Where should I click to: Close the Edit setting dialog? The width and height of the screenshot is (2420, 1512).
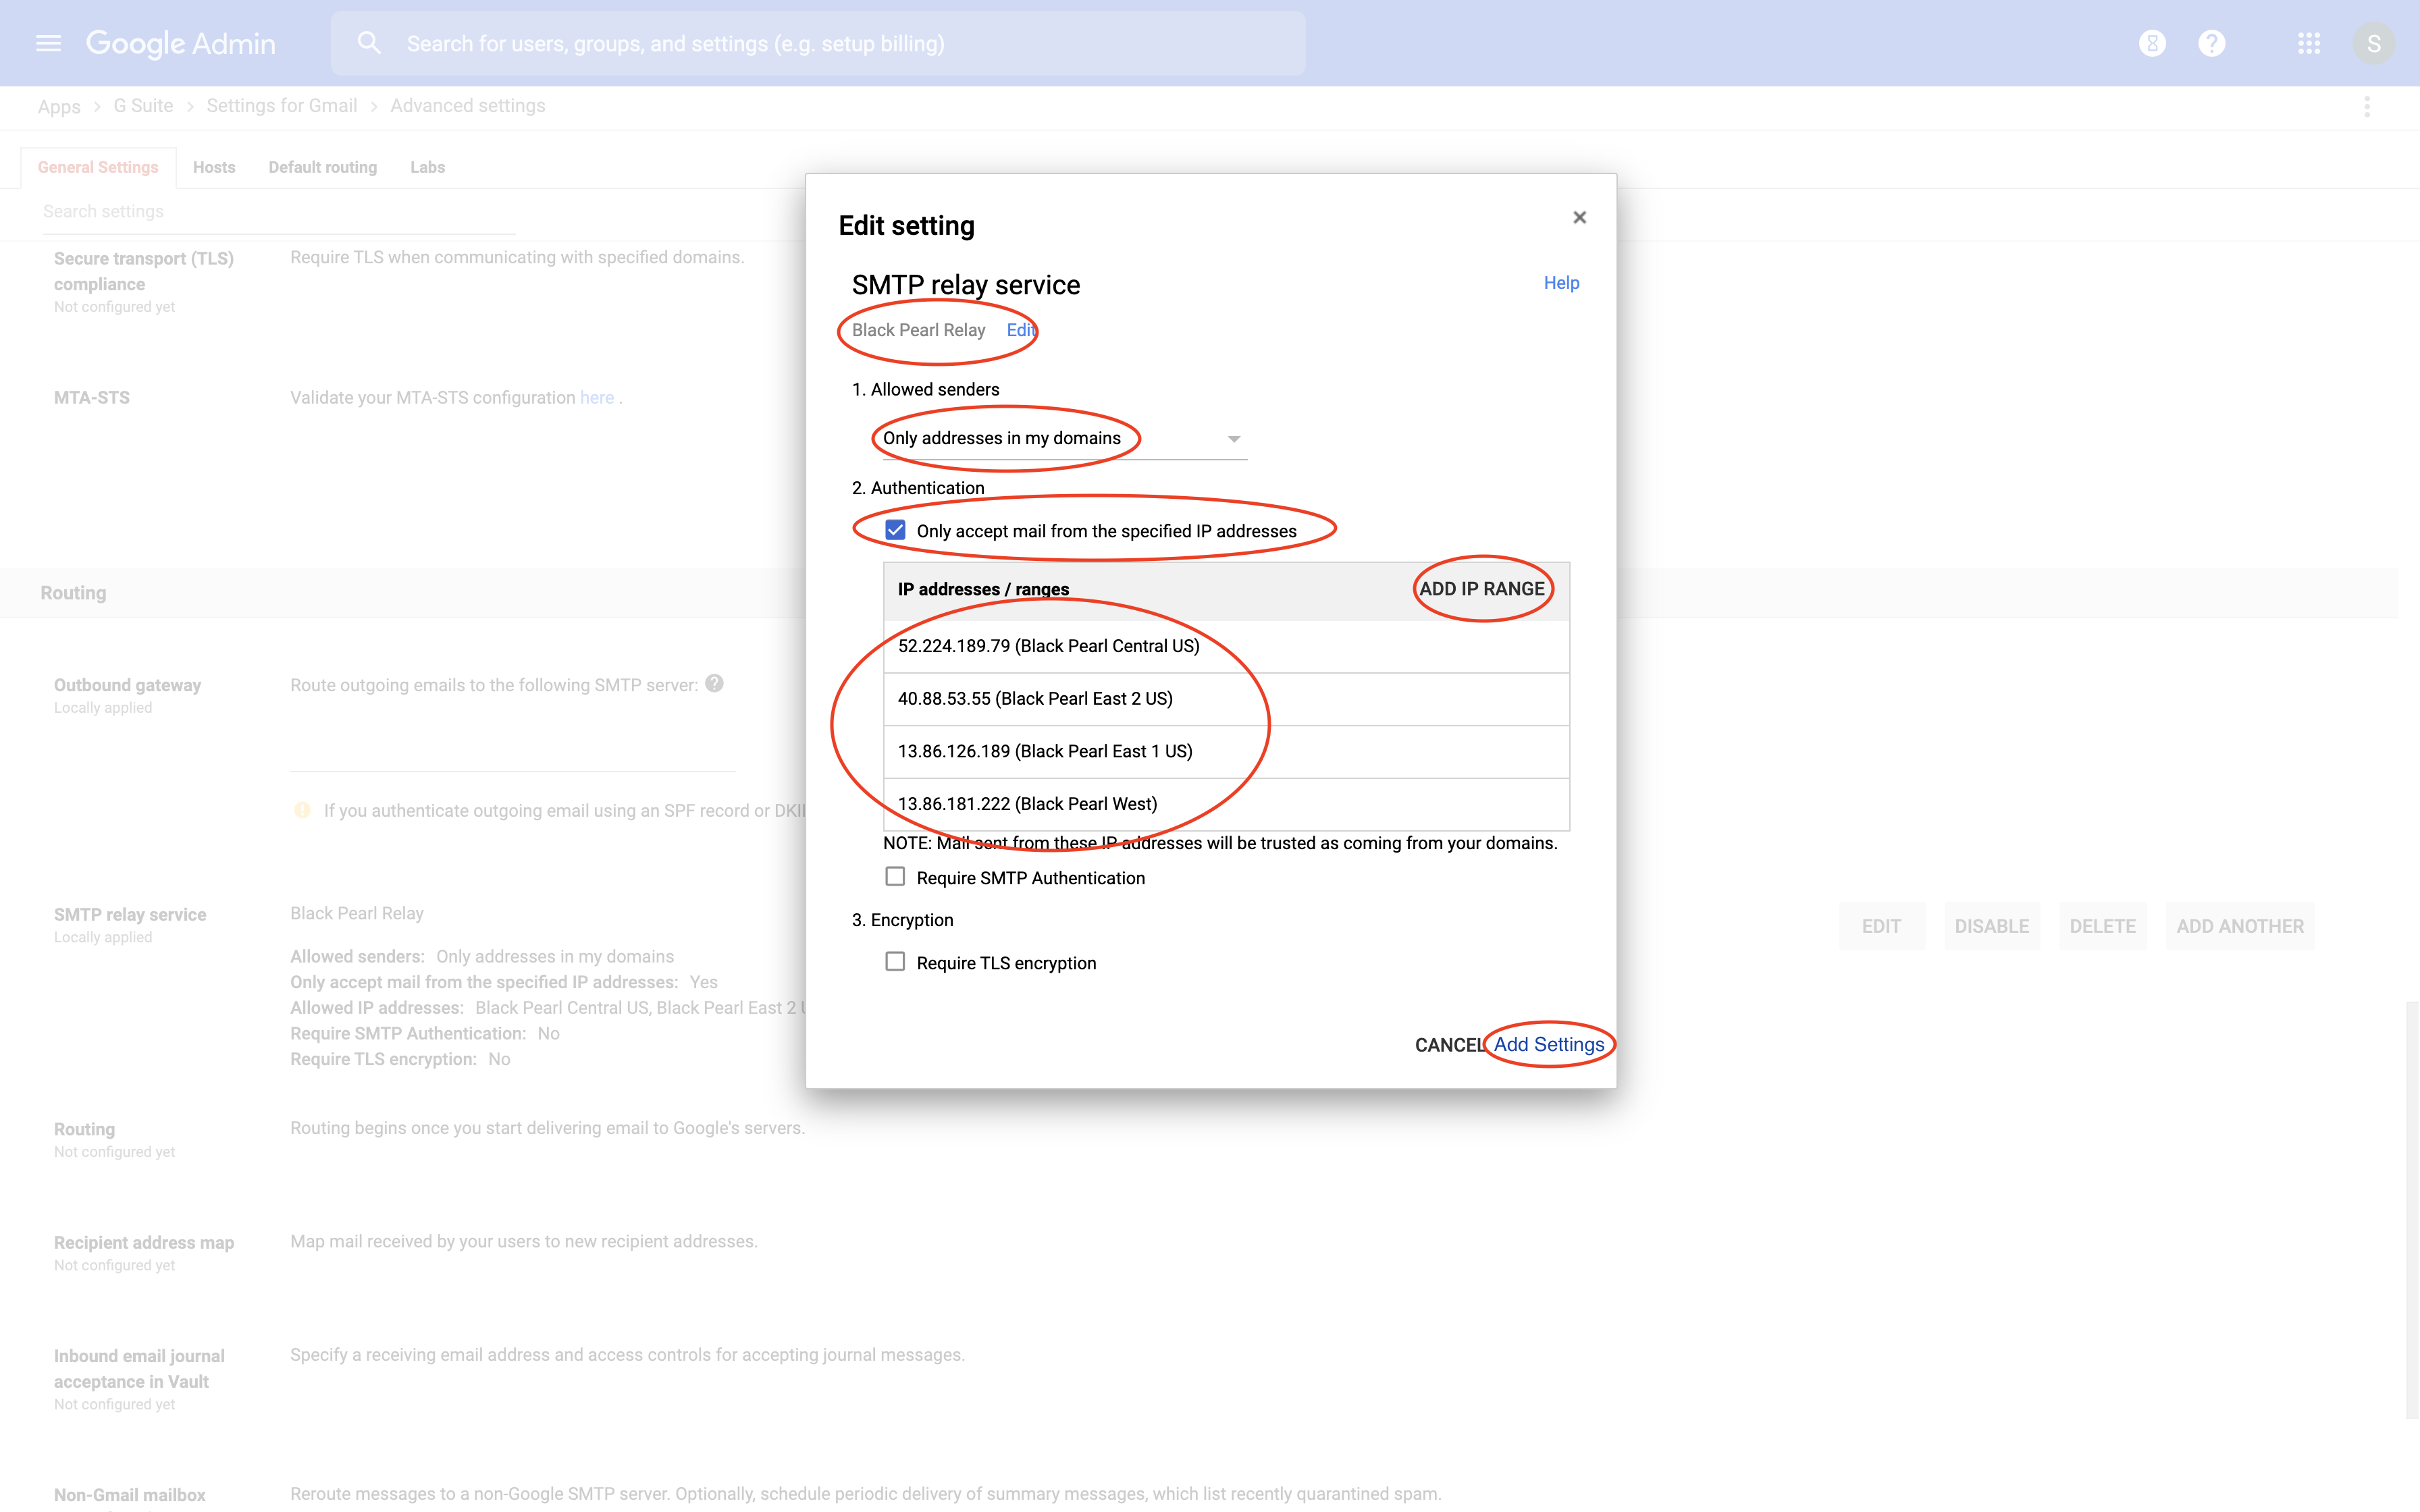[x=1579, y=217]
